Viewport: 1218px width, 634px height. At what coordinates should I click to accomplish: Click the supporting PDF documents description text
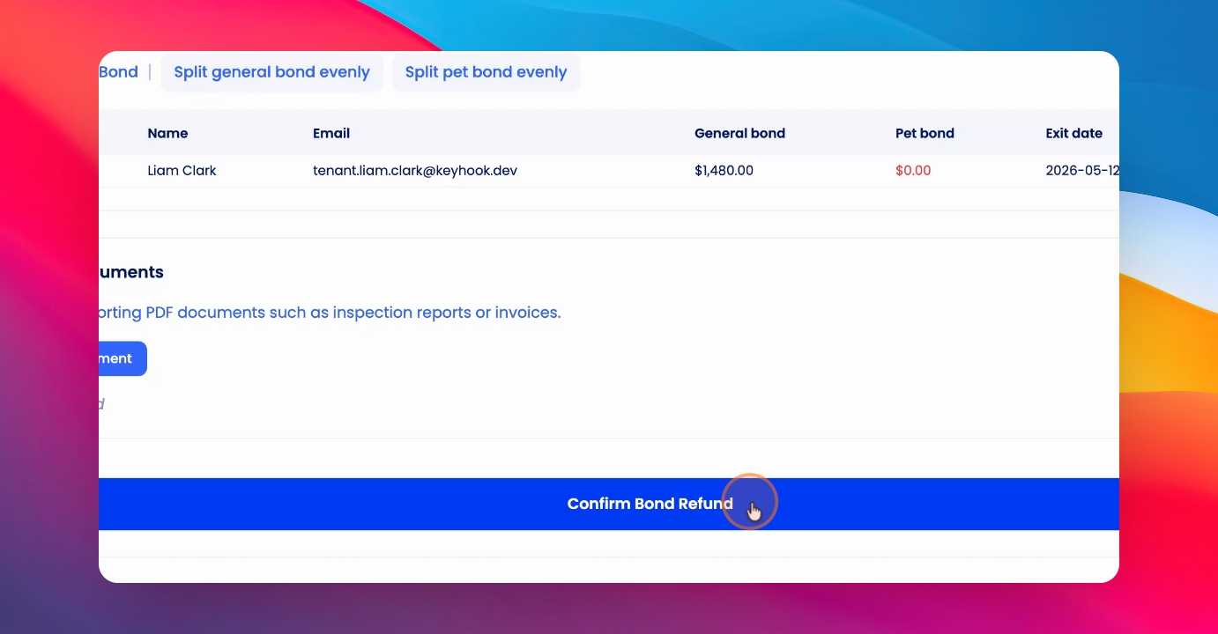(330, 313)
